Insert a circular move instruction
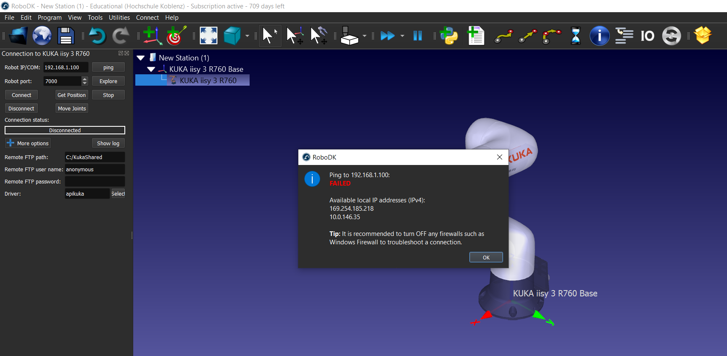Viewport: 727px width, 356px height. tap(551, 36)
